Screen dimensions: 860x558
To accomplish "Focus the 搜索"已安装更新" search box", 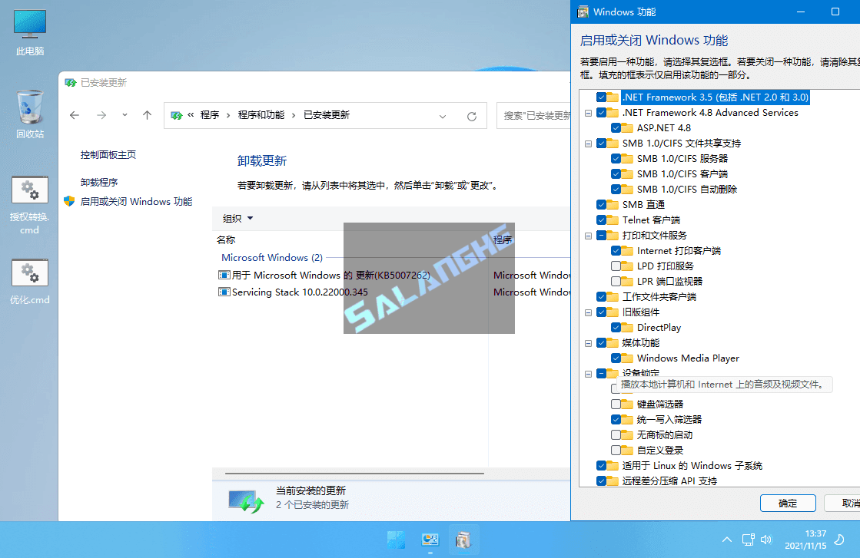I will tap(533, 116).
